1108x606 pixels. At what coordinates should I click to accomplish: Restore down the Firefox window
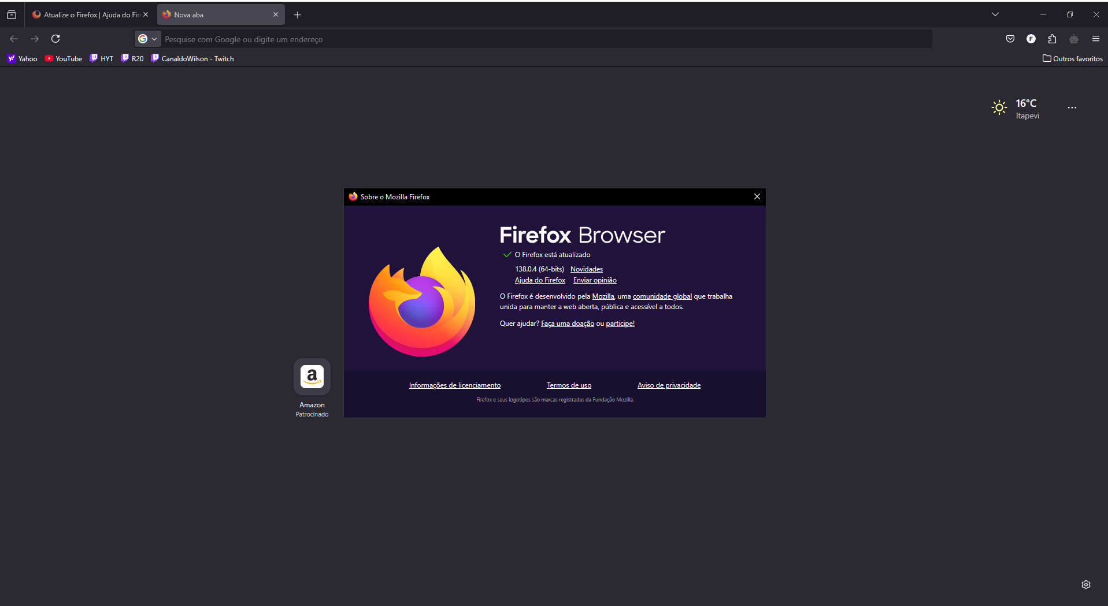point(1070,14)
